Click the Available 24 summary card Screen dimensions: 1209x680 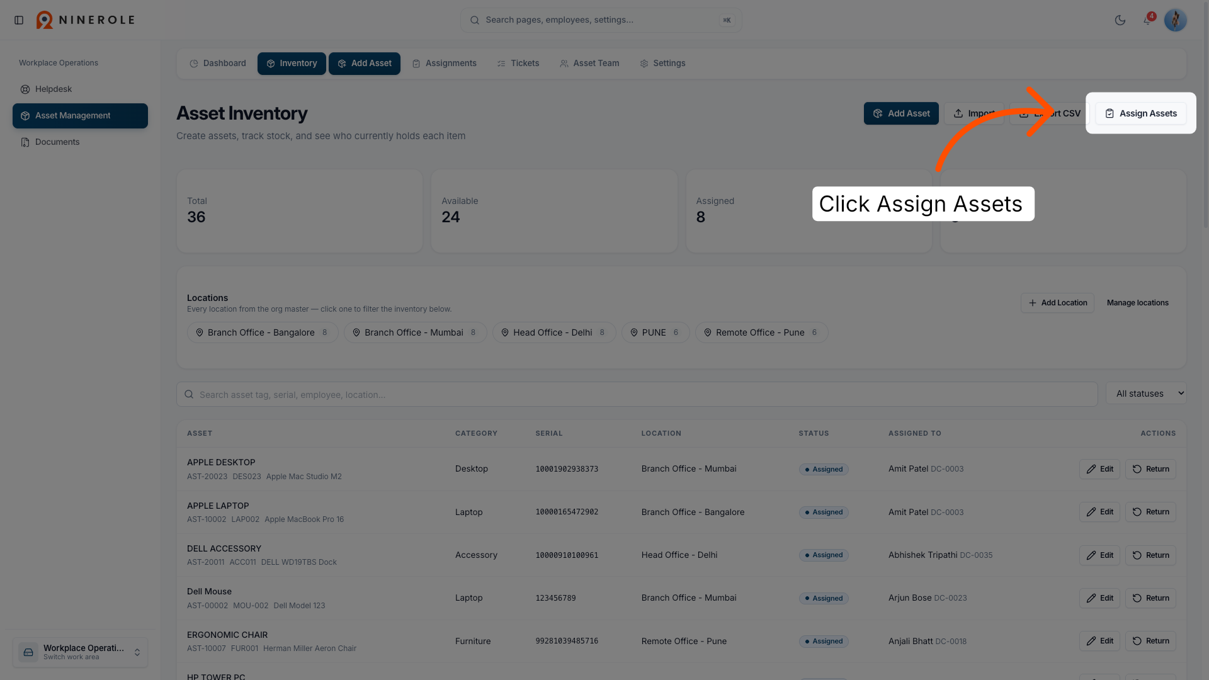point(554,211)
